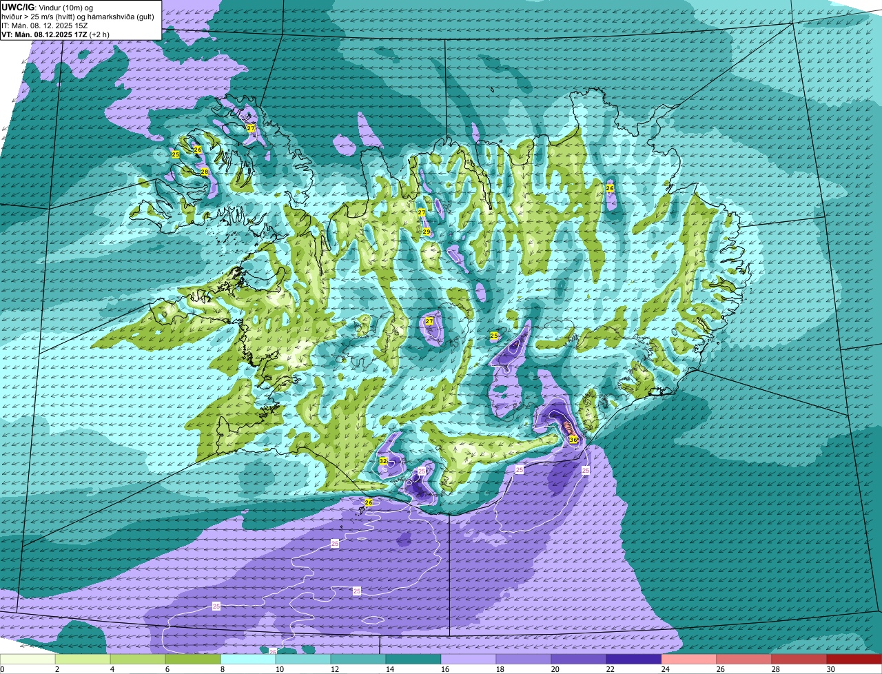Click the 0–2 m/s pale yellow legend swatch

click(28, 659)
